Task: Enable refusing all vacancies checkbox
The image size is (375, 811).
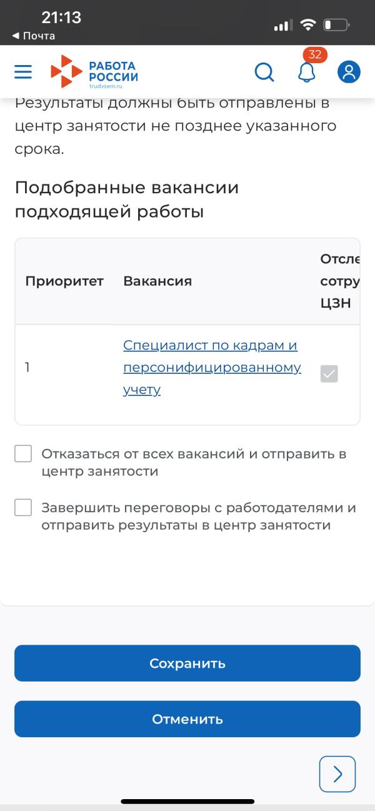Action: (22, 453)
